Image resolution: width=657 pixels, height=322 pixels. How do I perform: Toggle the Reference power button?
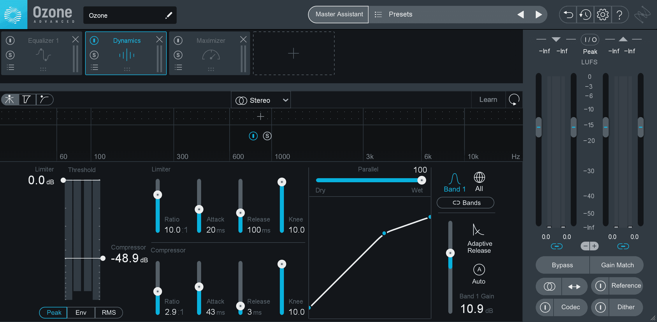600,286
